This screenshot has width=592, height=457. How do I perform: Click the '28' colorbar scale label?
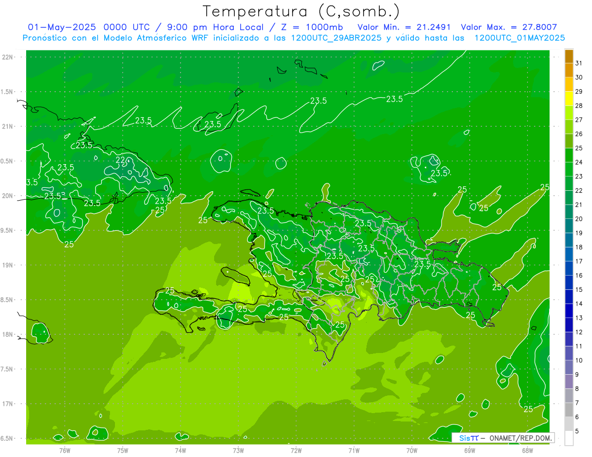click(579, 105)
